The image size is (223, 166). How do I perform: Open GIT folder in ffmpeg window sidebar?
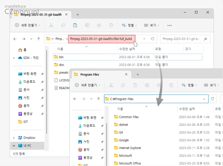[23, 122]
